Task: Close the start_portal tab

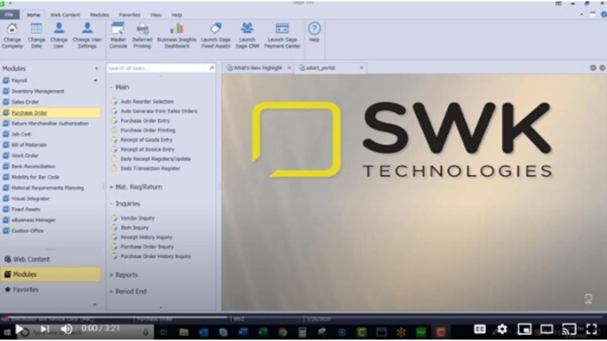Action: [x=362, y=68]
